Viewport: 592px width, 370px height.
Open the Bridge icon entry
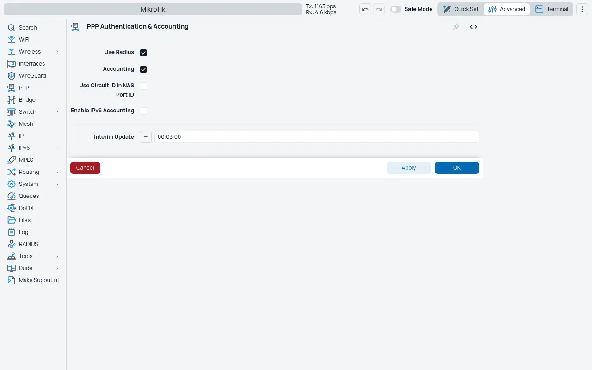tap(12, 100)
